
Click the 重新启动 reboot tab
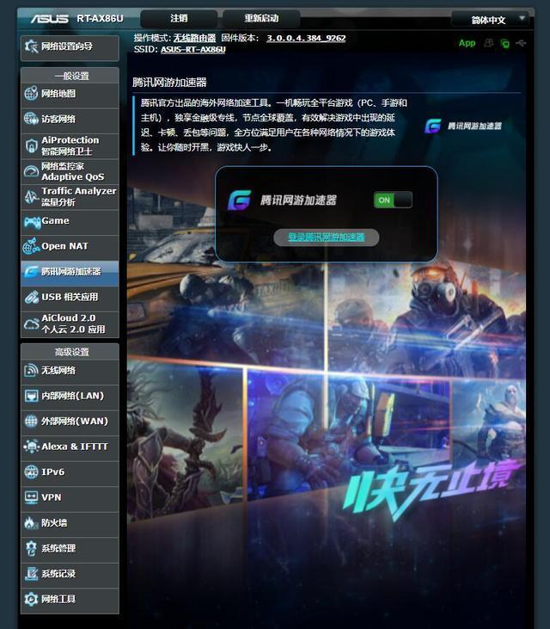point(261,18)
